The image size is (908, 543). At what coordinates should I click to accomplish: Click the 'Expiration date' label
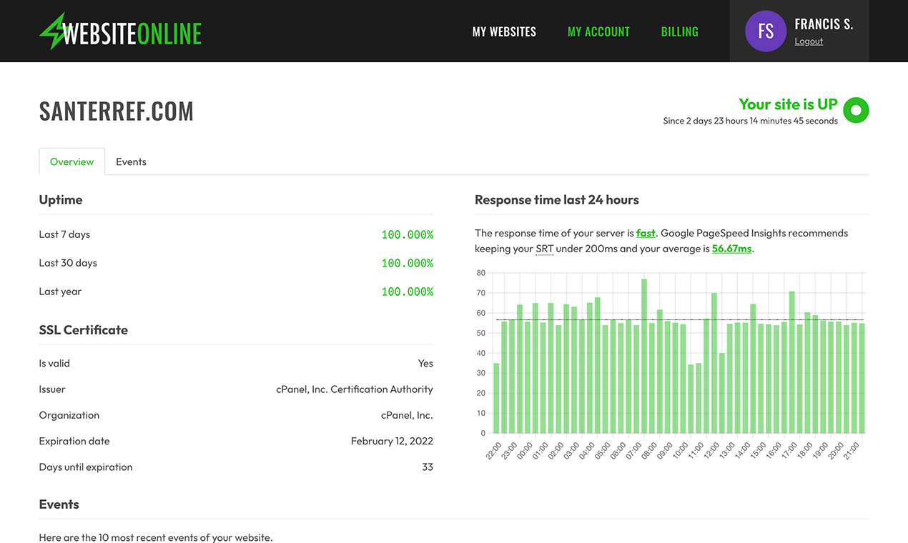coord(74,441)
